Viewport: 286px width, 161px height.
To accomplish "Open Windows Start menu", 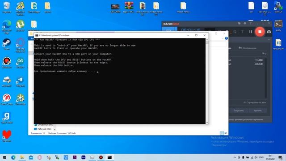I will [4, 157].
